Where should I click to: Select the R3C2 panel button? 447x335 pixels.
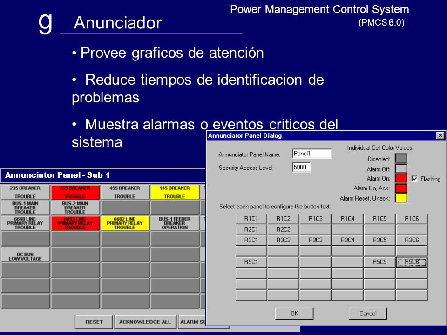[284, 240]
